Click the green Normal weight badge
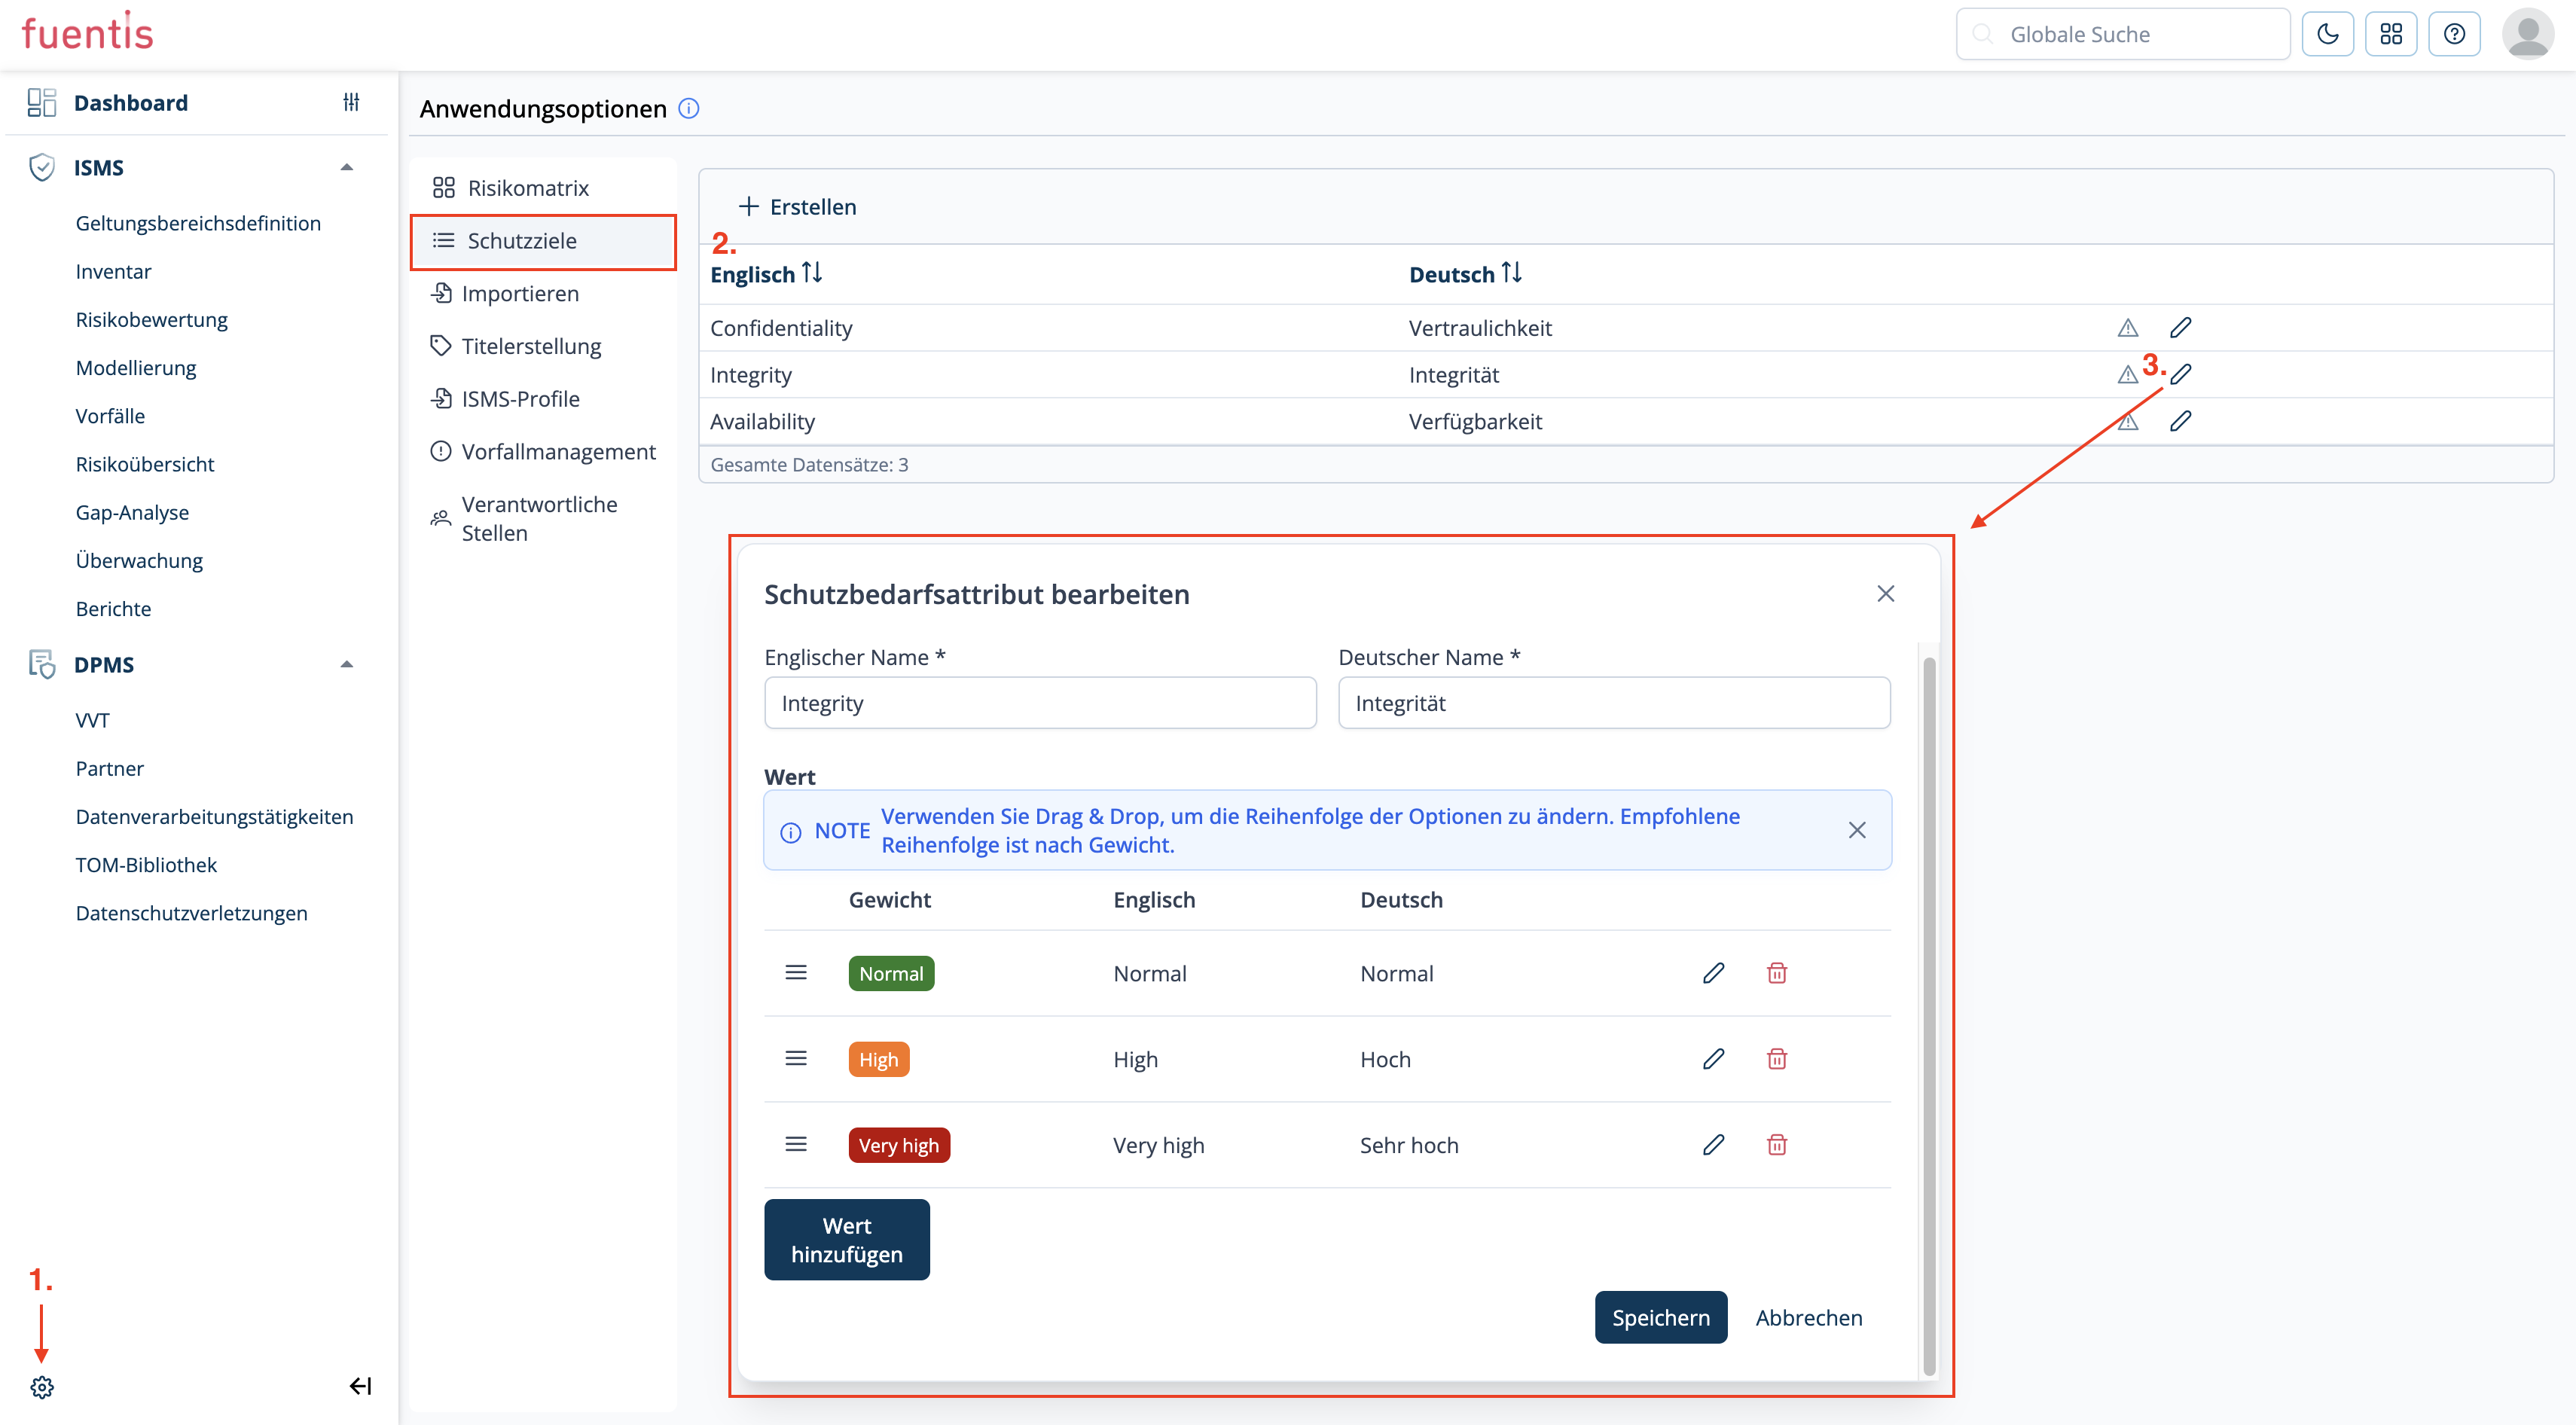 (890, 973)
